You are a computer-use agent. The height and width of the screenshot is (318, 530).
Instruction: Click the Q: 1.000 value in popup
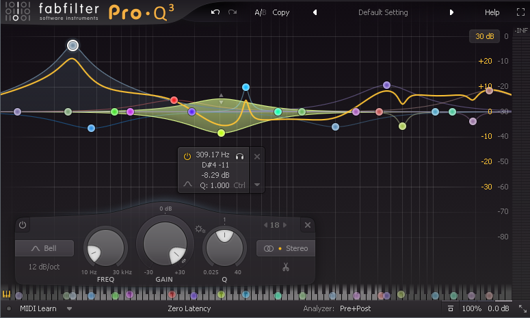click(215, 185)
